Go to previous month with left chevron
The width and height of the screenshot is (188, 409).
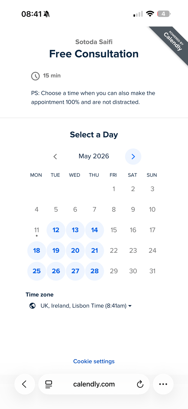click(55, 157)
